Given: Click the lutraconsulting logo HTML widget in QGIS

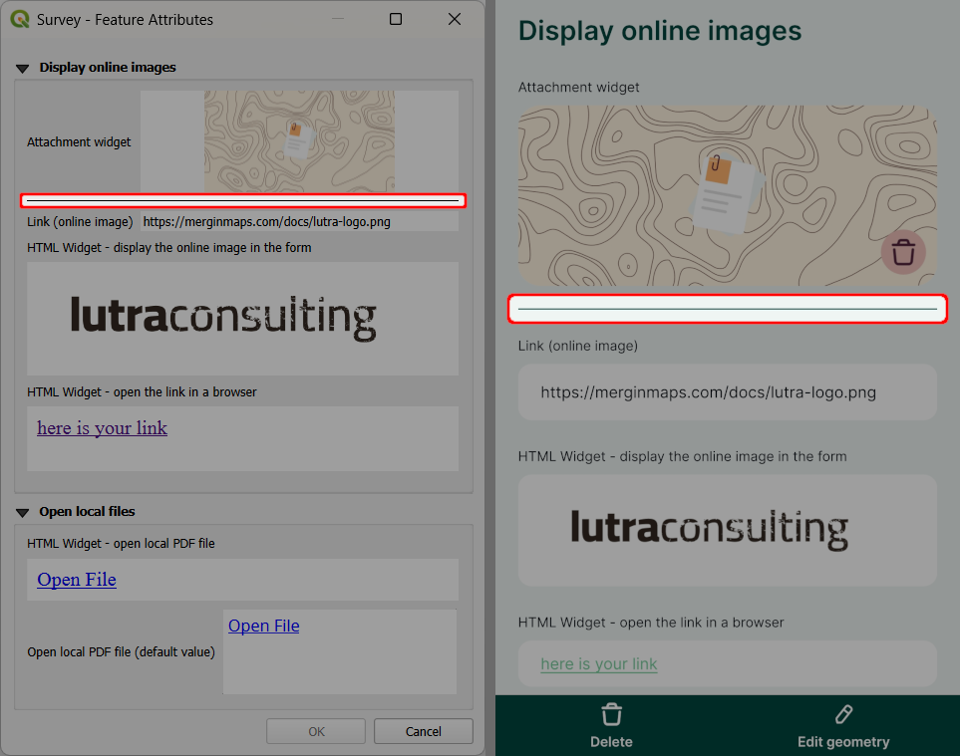Looking at the screenshot, I should click(242, 318).
